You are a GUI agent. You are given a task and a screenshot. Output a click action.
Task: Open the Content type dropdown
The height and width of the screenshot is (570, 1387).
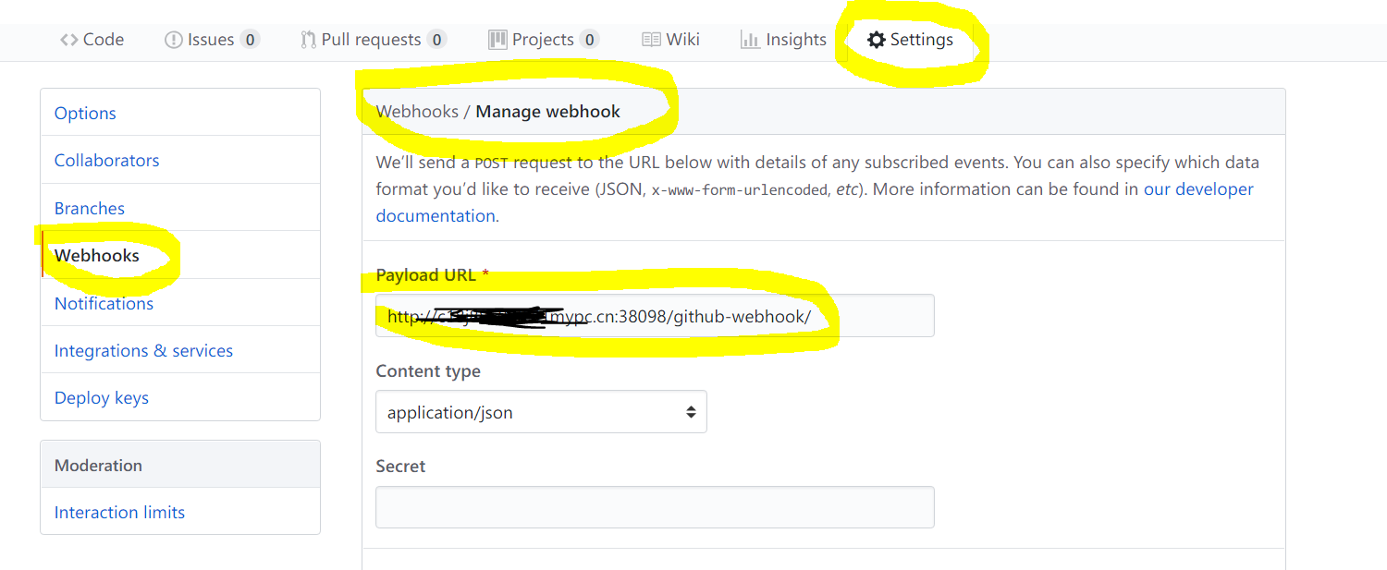coord(541,412)
